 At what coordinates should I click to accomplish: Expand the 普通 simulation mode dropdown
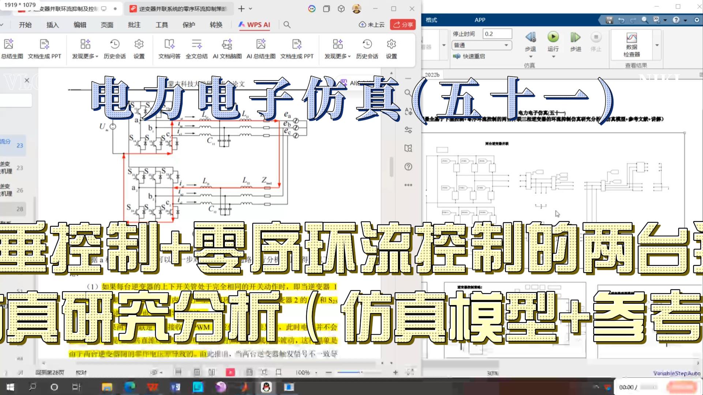pos(507,45)
